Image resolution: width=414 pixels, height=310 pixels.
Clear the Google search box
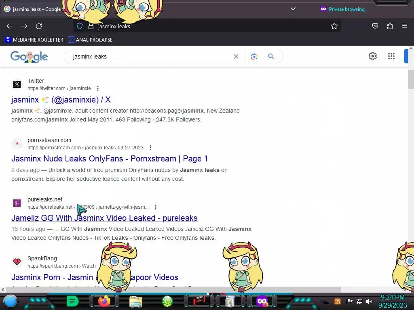coord(236,57)
